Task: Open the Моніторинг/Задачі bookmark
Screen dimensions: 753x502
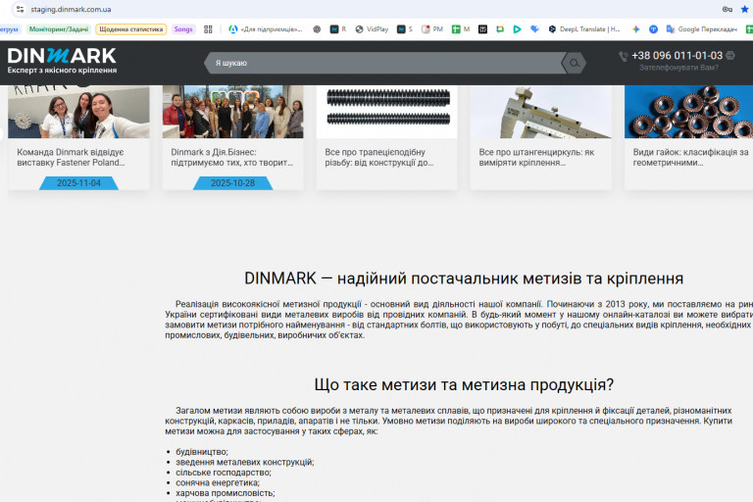Action: 59,29
